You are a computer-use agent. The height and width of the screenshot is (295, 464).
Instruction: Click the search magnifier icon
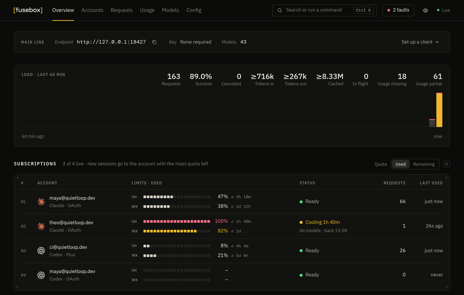(x=280, y=10)
